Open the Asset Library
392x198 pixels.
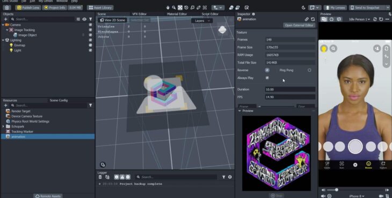point(100,7)
